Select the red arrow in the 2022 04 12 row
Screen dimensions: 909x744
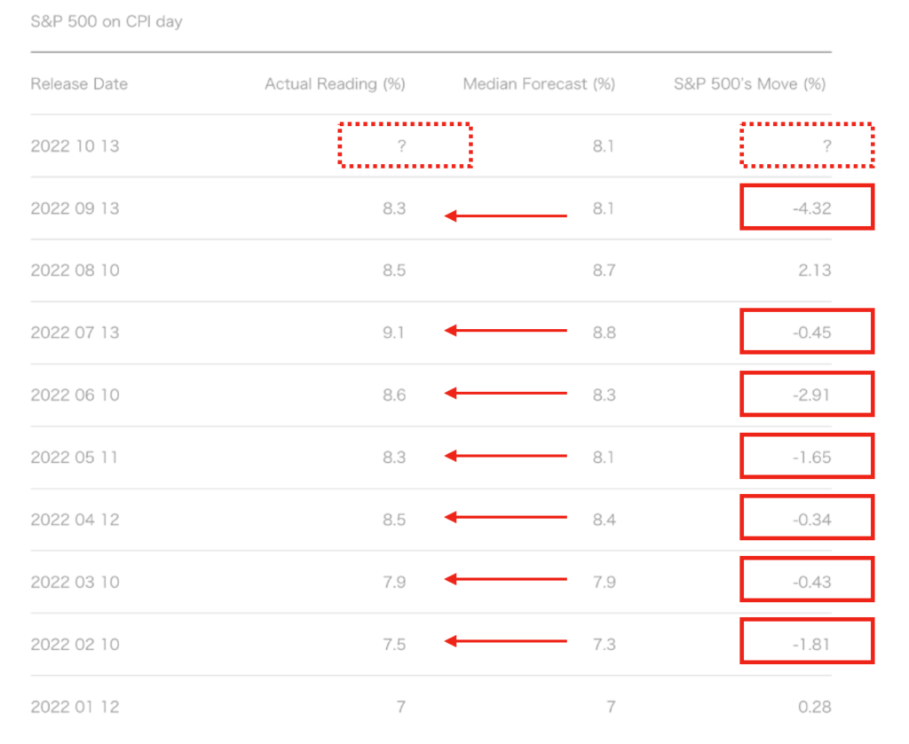coord(505,517)
